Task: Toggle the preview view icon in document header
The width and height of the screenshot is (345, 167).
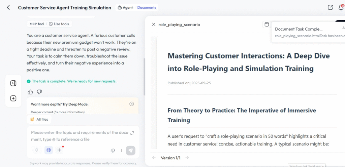Action: [x=266, y=24]
